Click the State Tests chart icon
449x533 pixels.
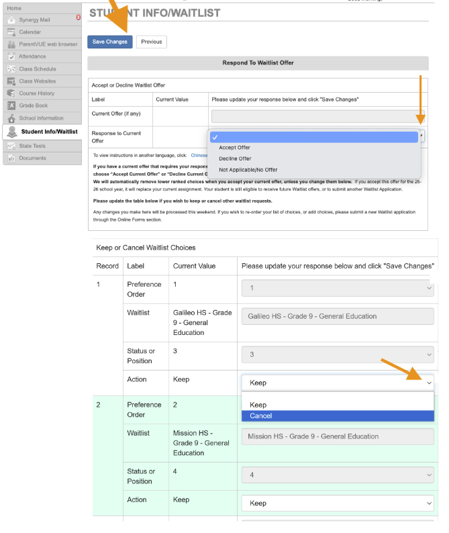point(11,146)
